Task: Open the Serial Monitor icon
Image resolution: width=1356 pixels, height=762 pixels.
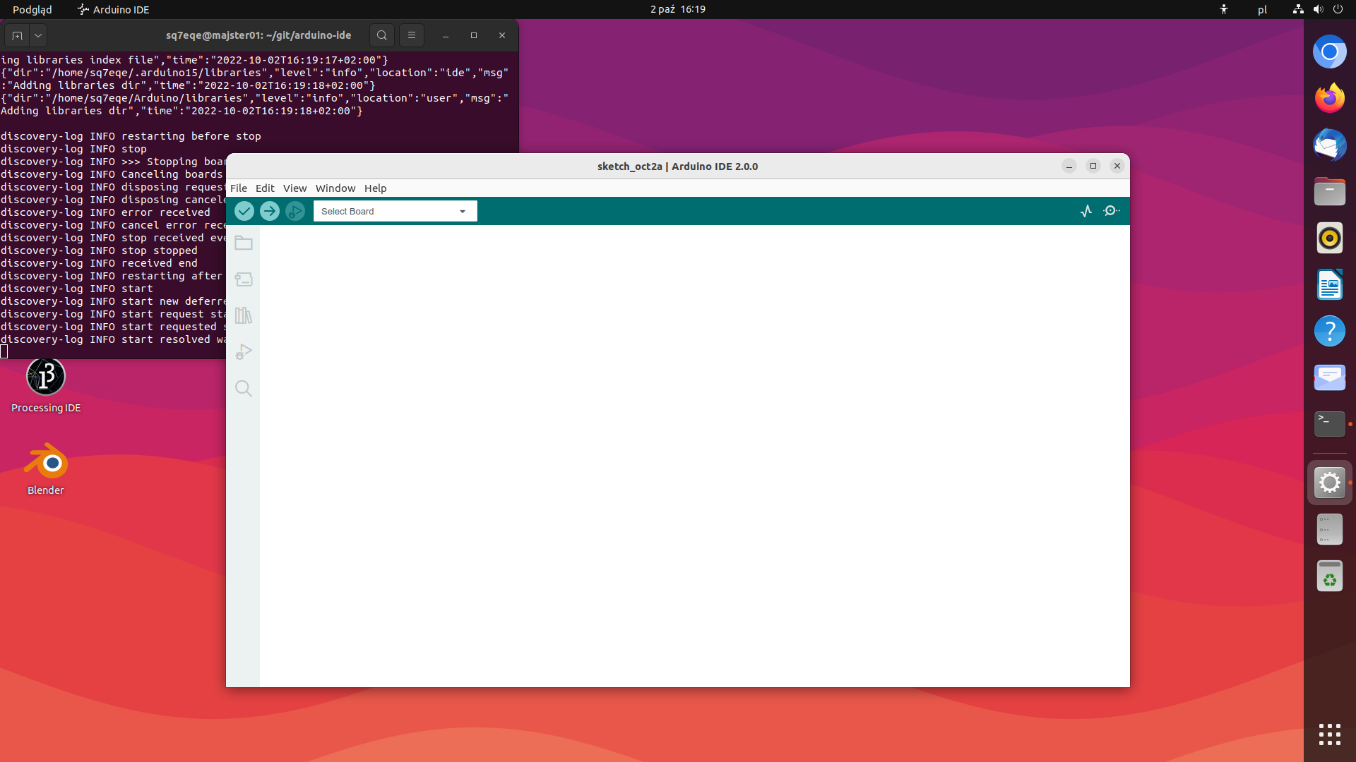Action: click(x=1112, y=211)
